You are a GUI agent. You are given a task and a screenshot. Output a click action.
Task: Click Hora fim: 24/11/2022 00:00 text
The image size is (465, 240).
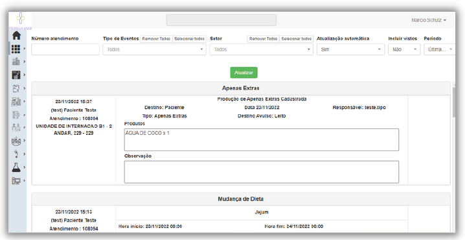[294, 226]
